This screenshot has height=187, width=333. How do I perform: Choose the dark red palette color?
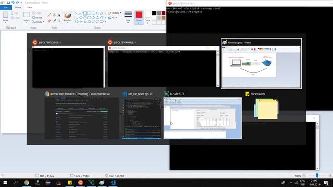click(x=163, y=13)
